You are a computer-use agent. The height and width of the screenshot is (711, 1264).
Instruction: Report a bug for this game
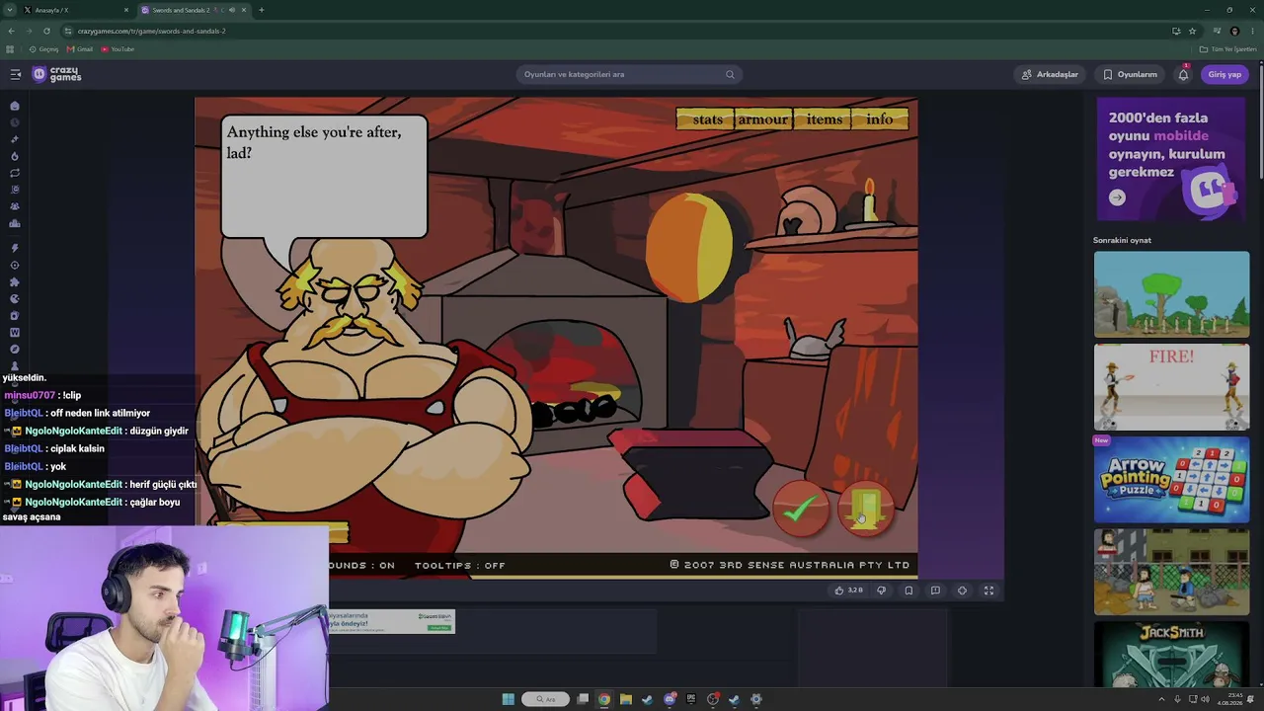point(935,591)
